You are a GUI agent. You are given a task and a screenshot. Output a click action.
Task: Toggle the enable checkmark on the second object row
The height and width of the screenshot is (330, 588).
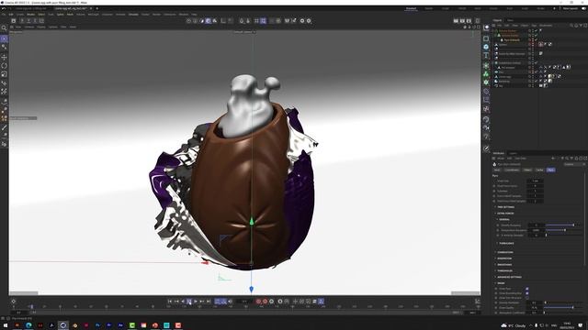pyautogui.click(x=537, y=35)
